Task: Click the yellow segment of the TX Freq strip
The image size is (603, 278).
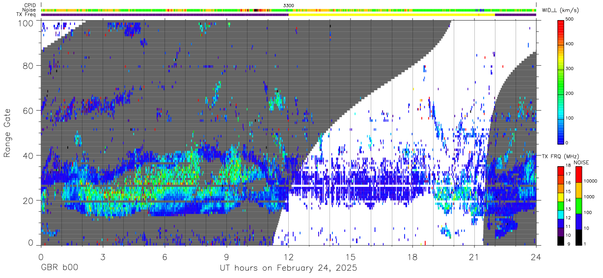Action: (x=392, y=15)
